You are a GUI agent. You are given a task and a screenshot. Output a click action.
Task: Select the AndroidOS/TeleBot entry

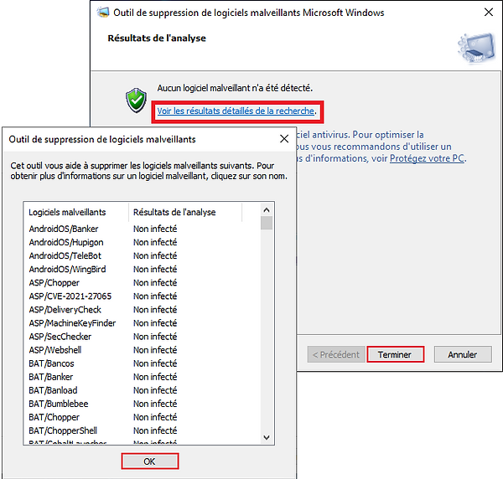tap(65, 255)
